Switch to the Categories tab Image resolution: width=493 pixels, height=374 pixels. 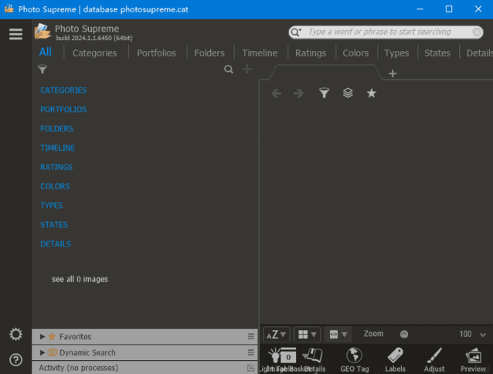(x=94, y=53)
